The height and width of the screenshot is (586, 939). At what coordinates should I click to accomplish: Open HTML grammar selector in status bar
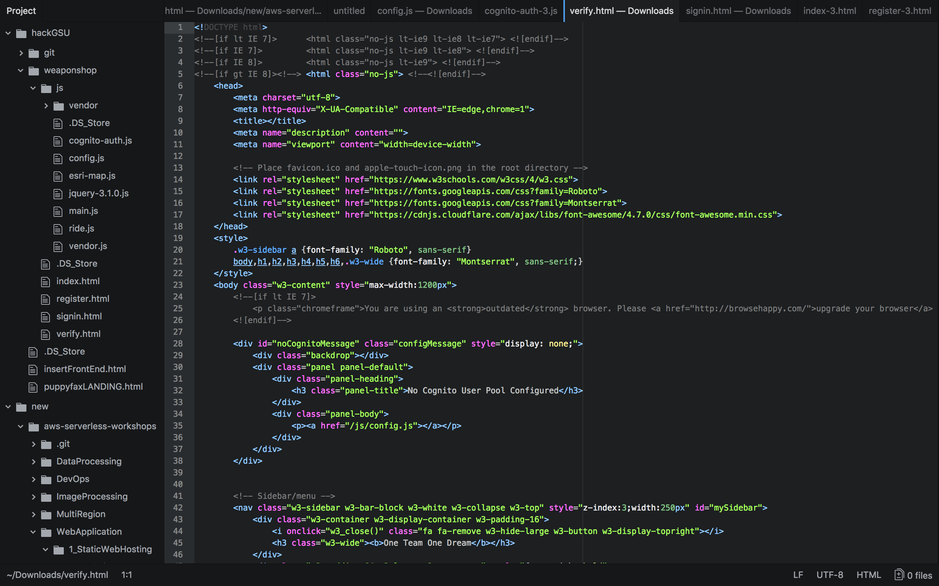pos(868,575)
